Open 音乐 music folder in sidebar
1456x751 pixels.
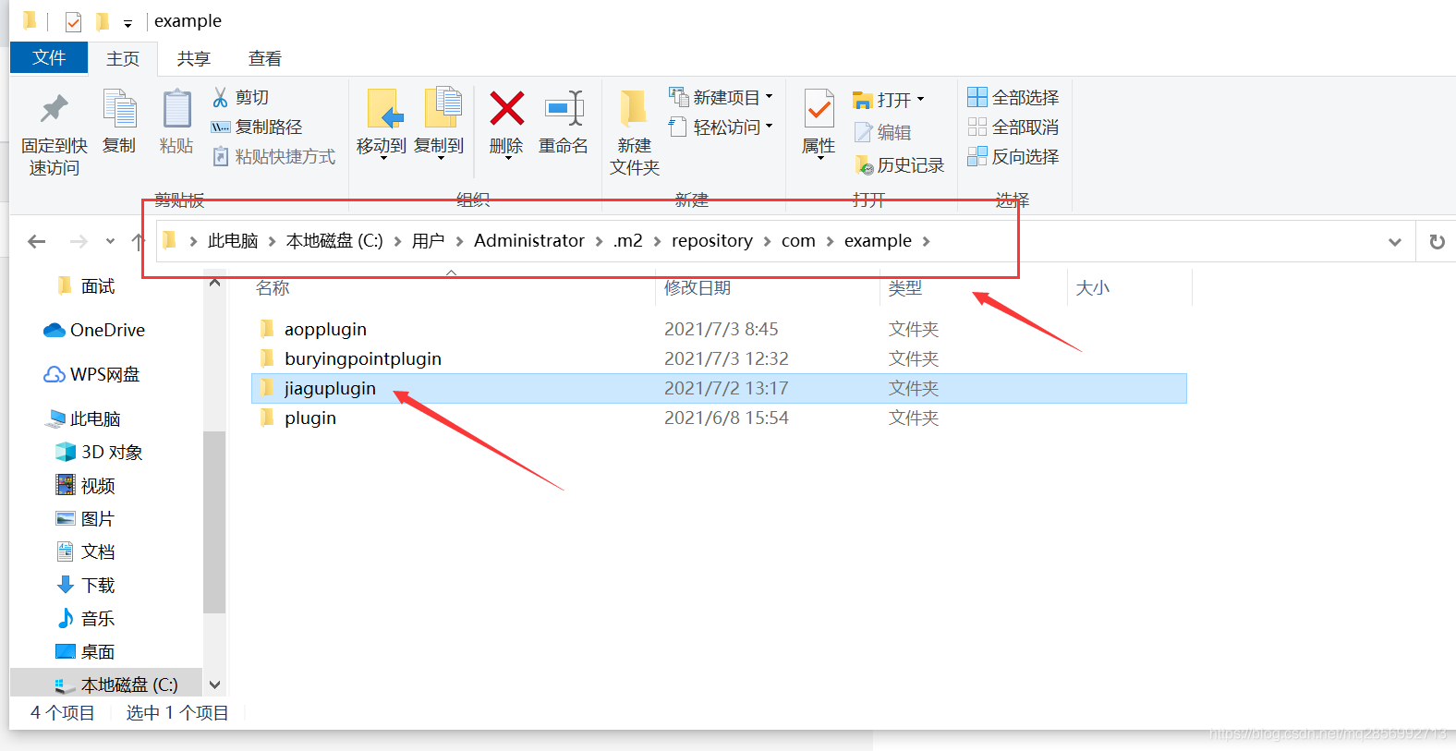point(85,618)
